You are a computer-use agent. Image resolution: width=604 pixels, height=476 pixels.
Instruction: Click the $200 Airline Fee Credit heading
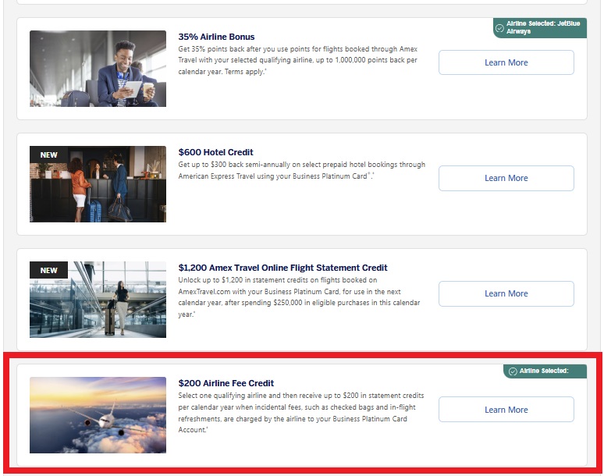click(x=226, y=383)
